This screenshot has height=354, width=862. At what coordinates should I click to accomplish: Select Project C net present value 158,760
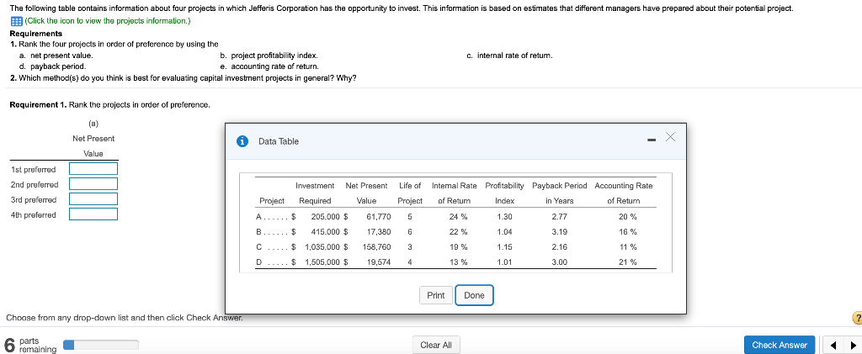tap(376, 247)
